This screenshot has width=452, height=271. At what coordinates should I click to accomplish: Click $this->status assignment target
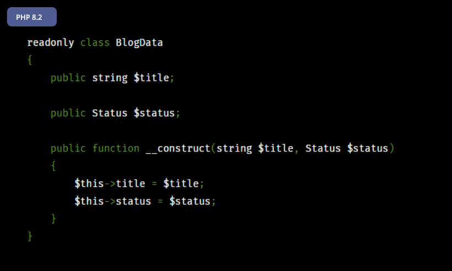click(113, 201)
